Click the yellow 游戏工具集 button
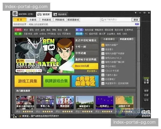 (28, 81)
